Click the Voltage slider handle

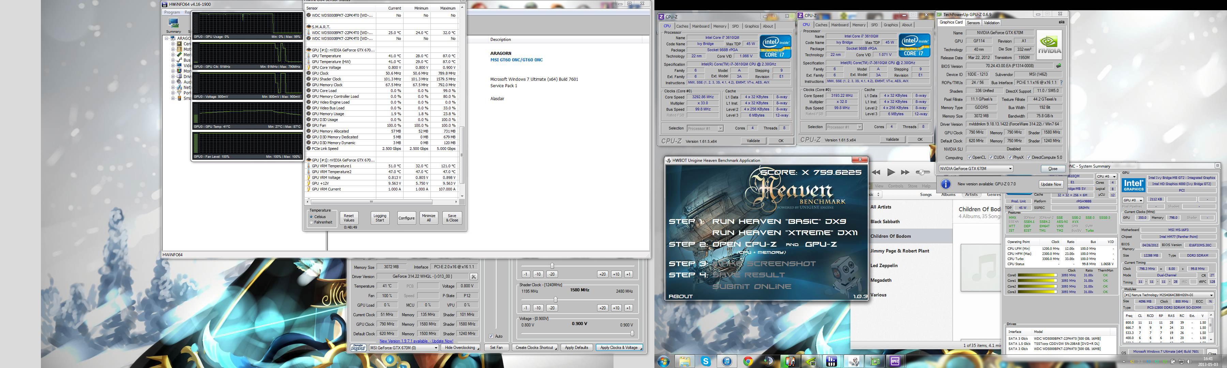tap(632, 333)
